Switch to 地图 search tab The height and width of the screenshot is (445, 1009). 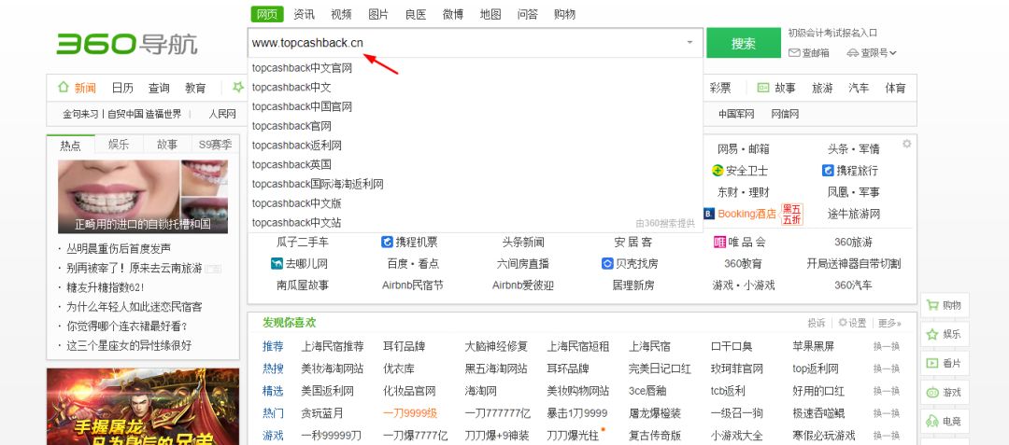[x=490, y=14]
